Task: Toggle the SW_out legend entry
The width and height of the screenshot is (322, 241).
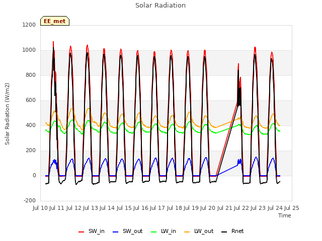Action: (127, 231)
